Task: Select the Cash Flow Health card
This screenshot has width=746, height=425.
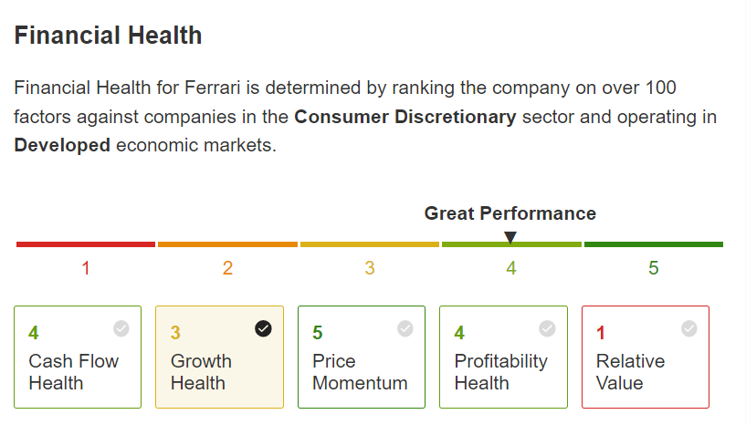Action: [x=78, y=357]
